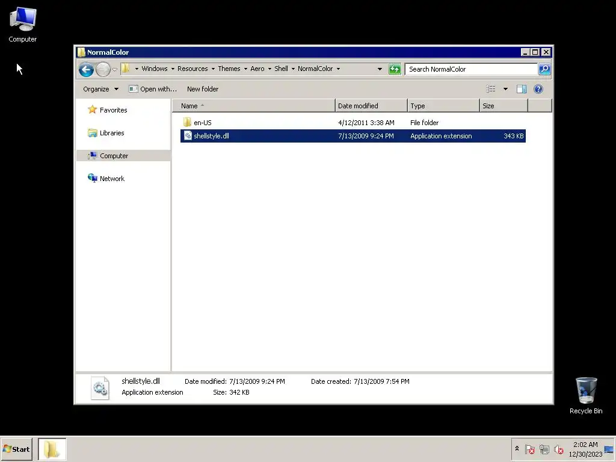The image size is (616, 462).
Task: Sort by Size column header
Action: tap(504, 106)
